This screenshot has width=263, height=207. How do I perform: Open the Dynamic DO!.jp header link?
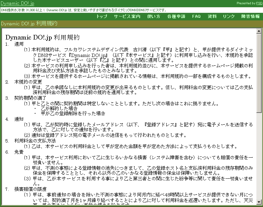point(17,3)
